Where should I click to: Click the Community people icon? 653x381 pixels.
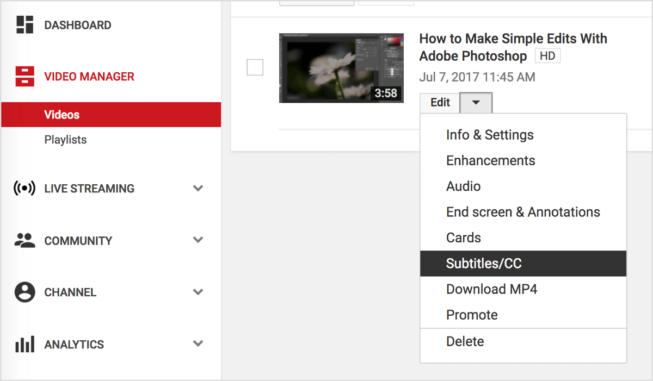[25, 240]
